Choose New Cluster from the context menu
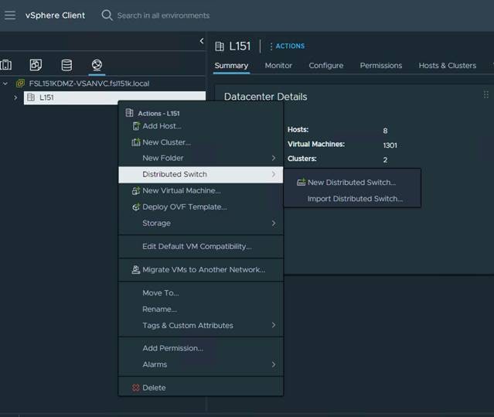 (201, 142)
